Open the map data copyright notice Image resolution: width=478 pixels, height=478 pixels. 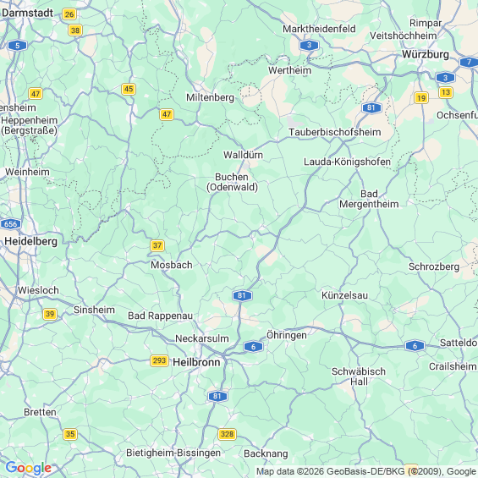[x=366, y=471]
